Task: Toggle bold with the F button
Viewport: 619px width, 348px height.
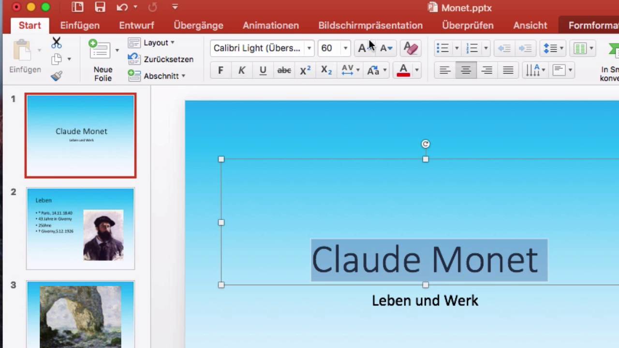Action: pyautogui.click(x=221, y=71)
